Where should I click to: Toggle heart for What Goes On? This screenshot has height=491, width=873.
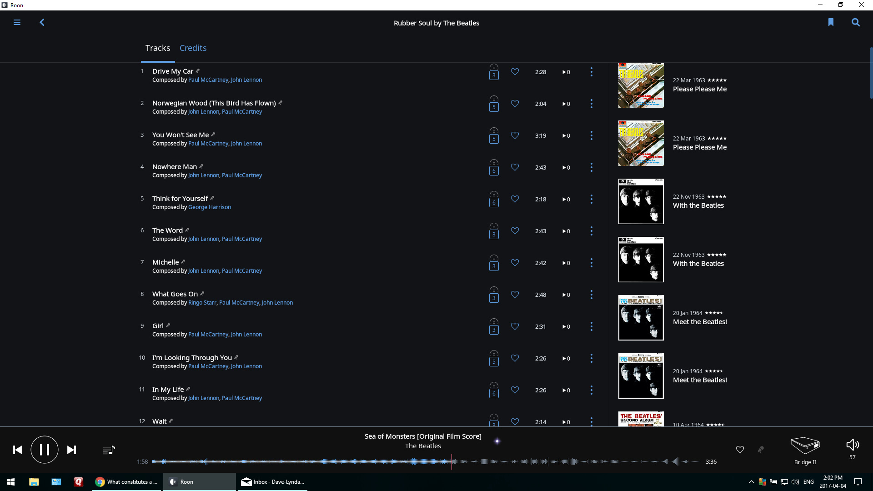[x=515, y=295]
